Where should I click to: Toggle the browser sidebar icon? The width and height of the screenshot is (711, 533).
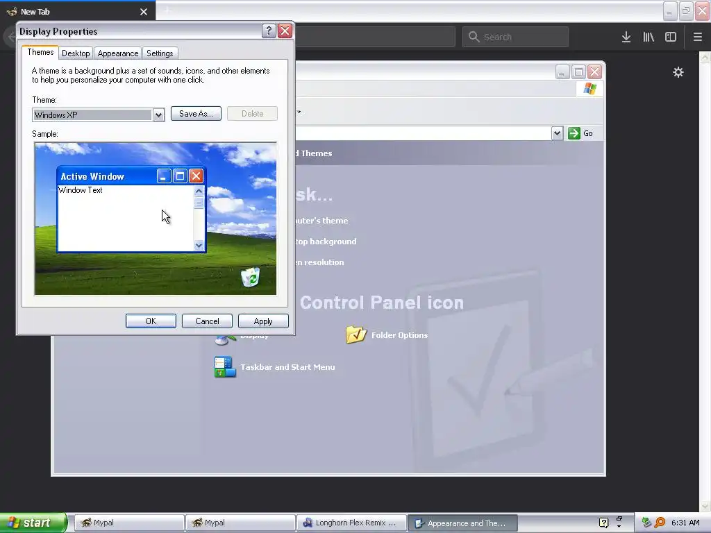pyautogui.click(x=671, y=37)
